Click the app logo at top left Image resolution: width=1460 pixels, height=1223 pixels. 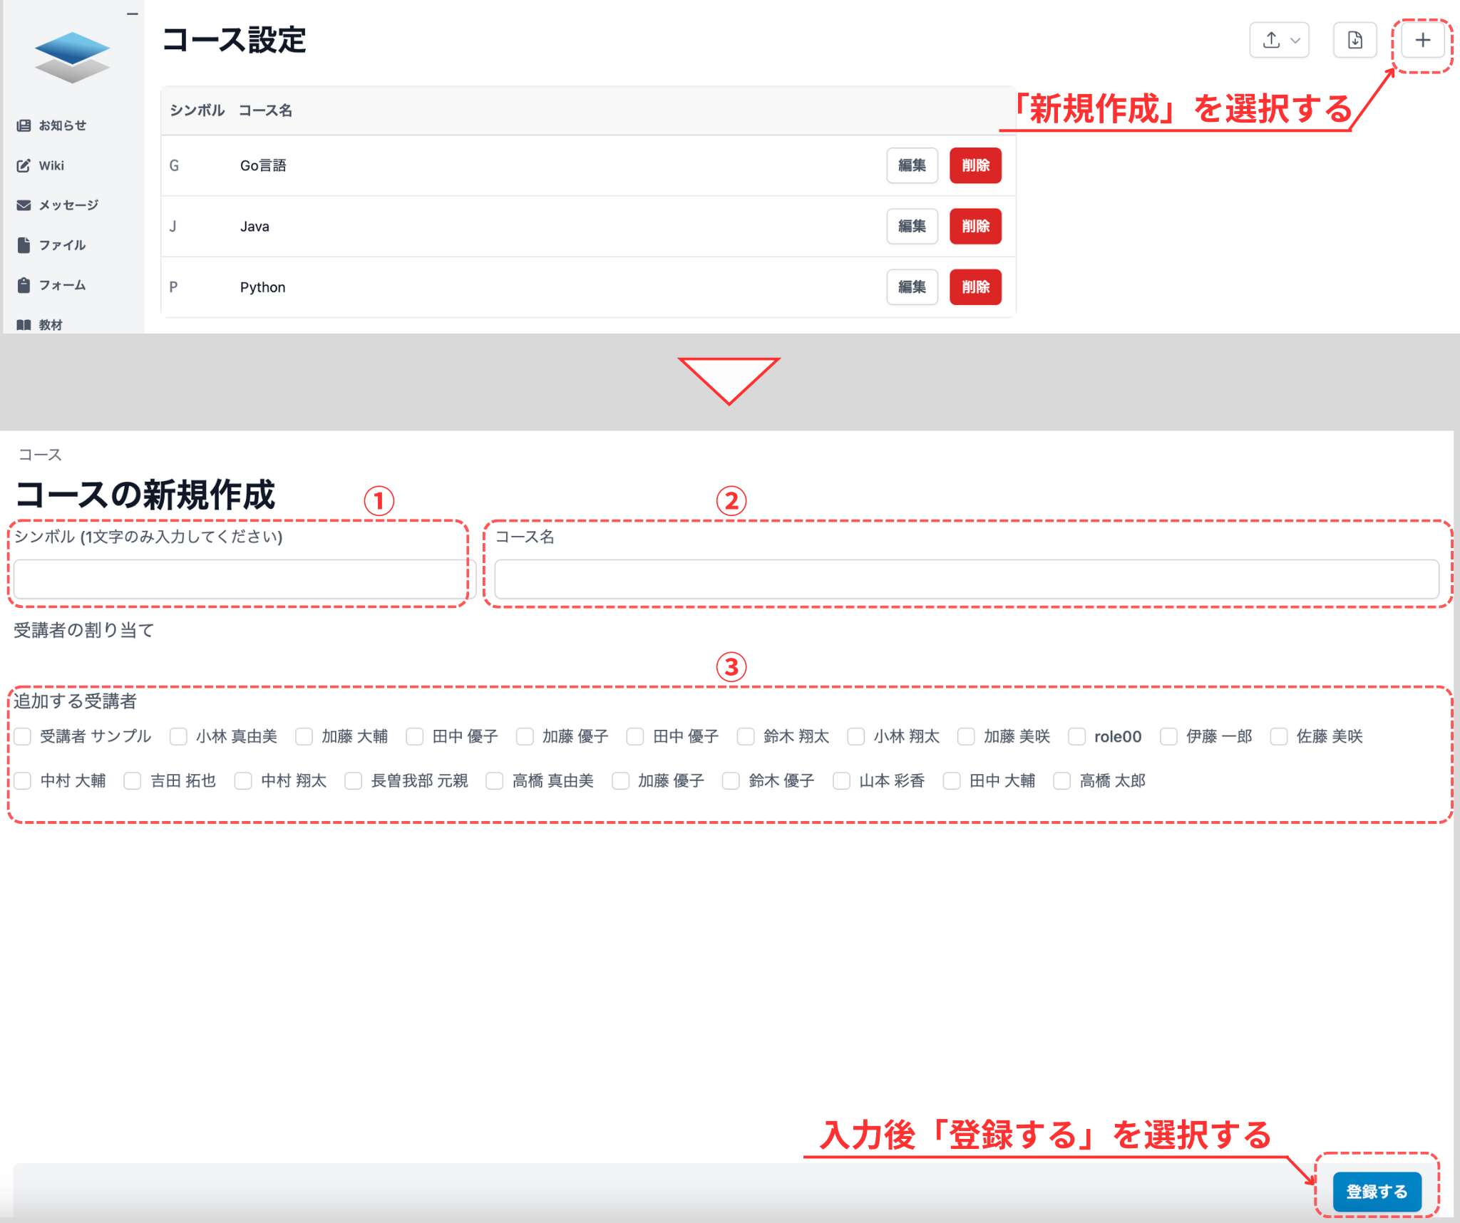[x=71, y=57]
